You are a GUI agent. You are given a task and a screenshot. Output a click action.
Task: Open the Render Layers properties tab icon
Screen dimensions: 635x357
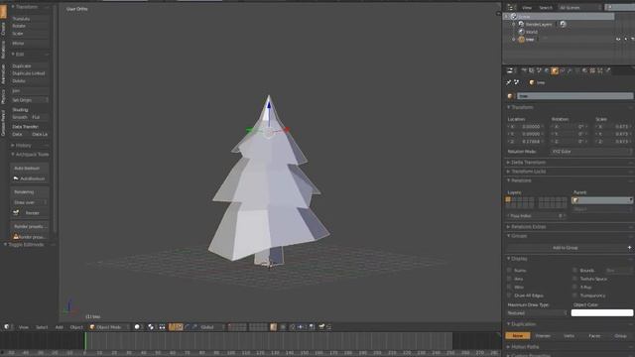[x=532, y=70]
